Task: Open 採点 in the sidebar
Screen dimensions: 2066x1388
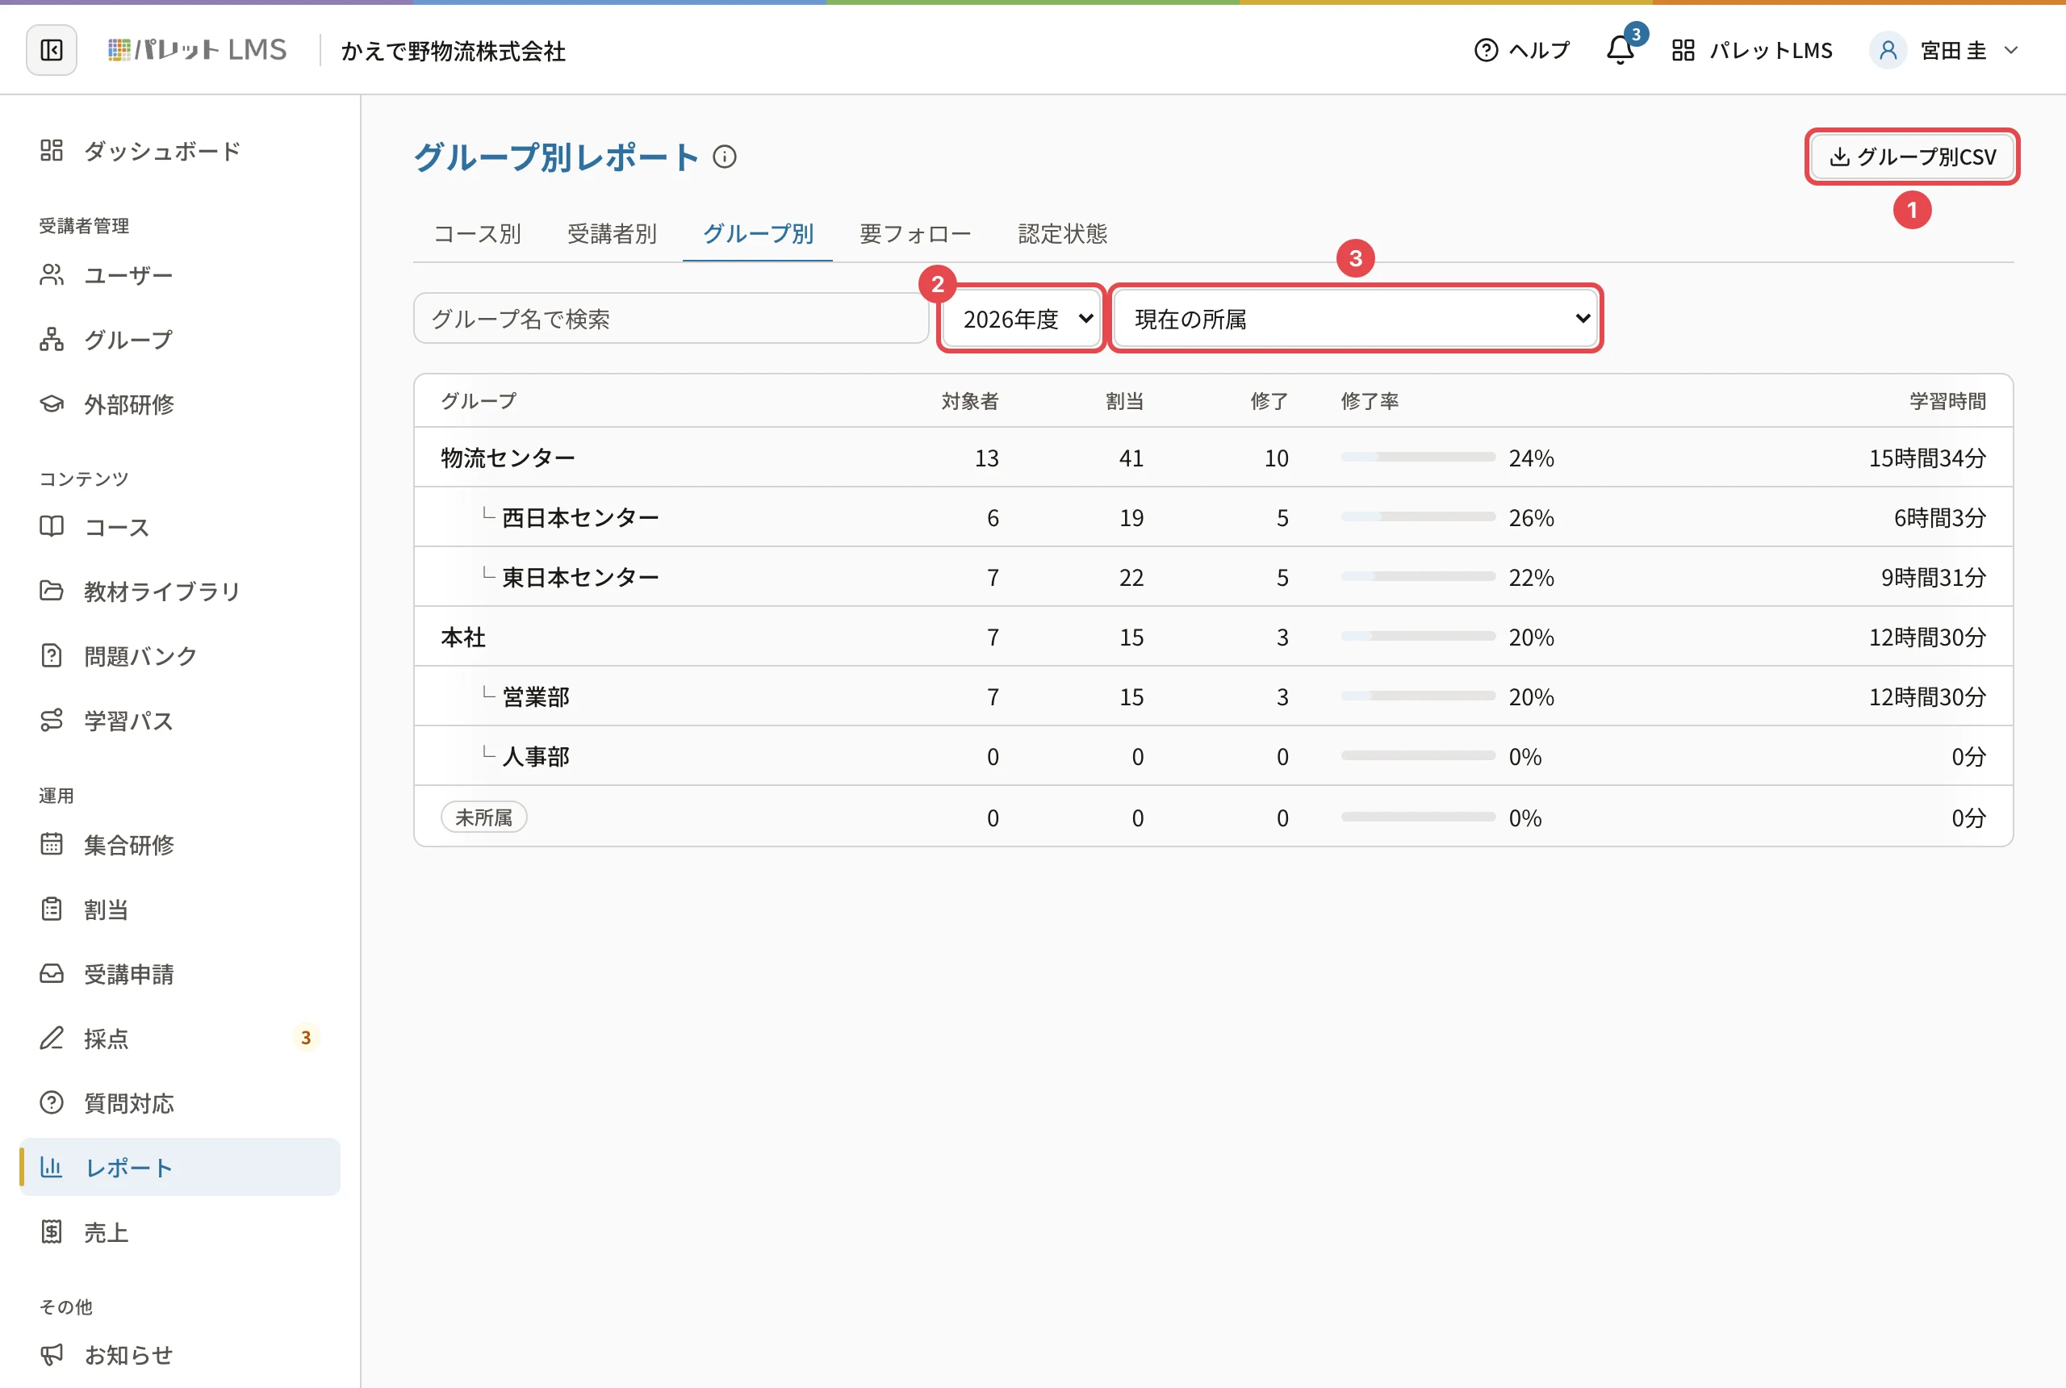Action: pyautogui.click(x=180, y=1039)
